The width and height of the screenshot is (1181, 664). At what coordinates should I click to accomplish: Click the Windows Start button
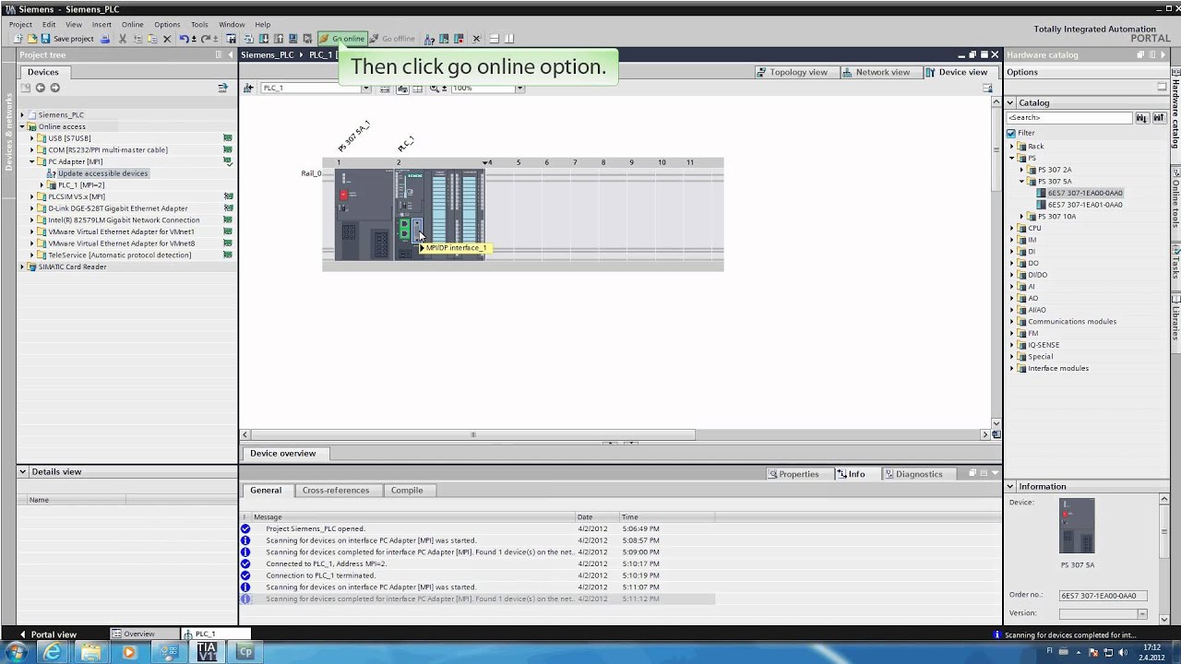click(x=17, y=651)
